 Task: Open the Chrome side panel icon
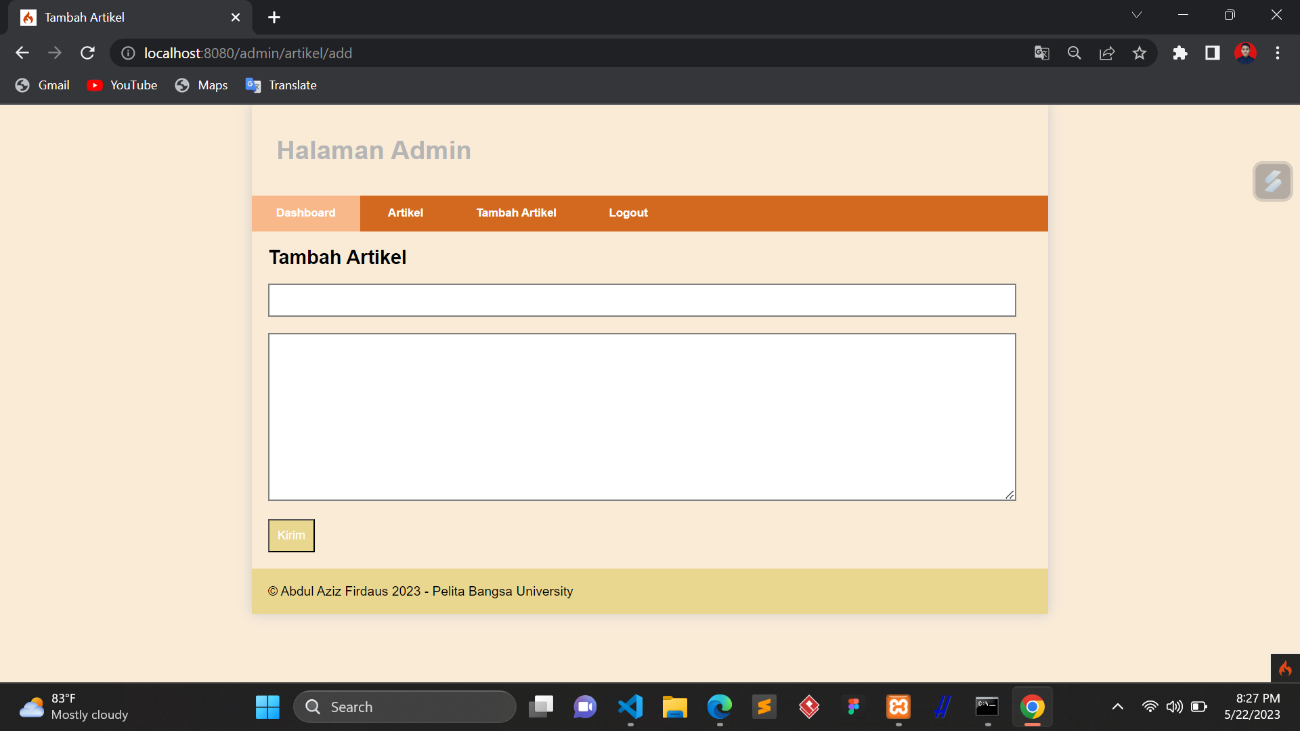(x=1213, y=53)
